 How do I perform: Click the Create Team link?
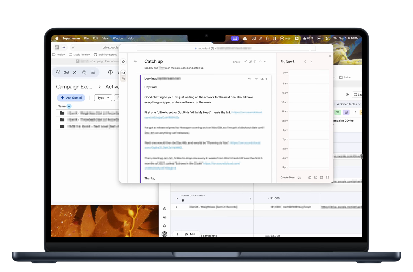(288, 178)
